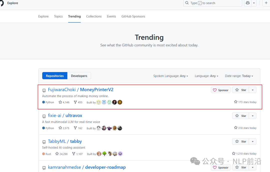The height and width of the screenshot is (172, 270).
Task: Click the fork icon next to 1,107
Action: tap(74, 154)
